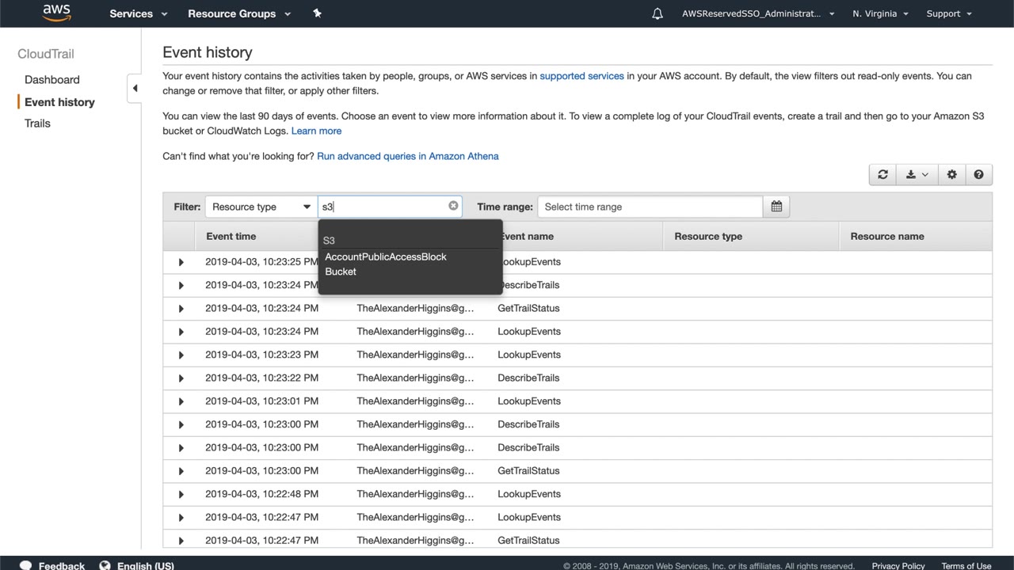Viewport: 1014px width, 570px height.
Task: Open the Resource type filter dropdown
Action: (x=261, y=207)
